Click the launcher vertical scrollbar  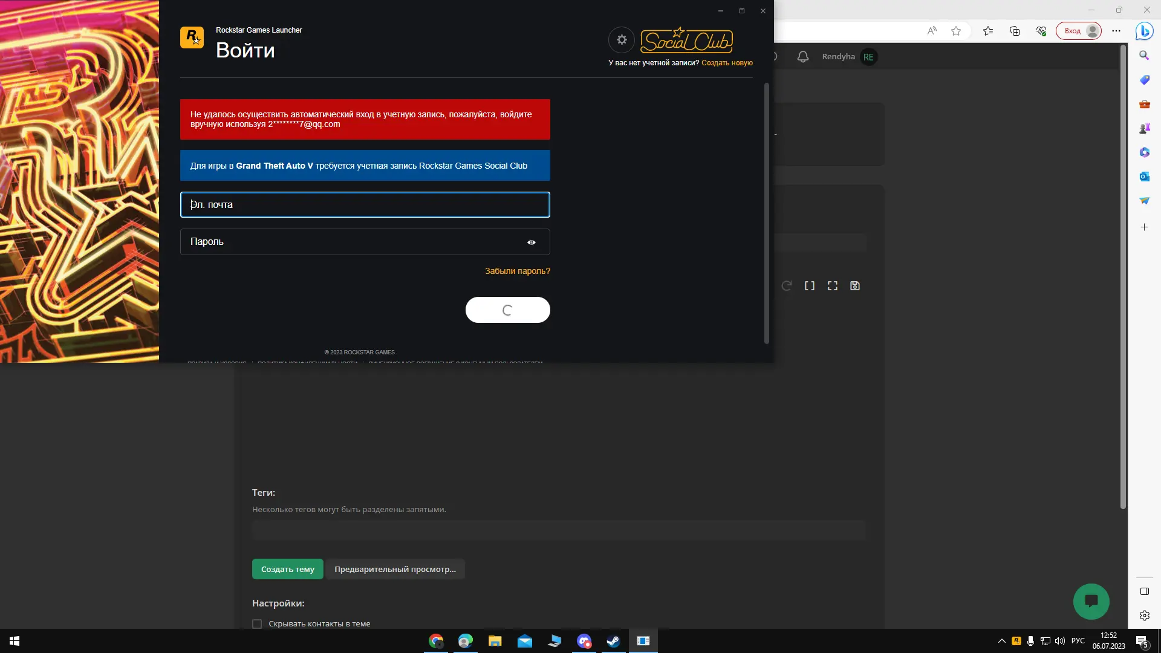pos(767,213)
